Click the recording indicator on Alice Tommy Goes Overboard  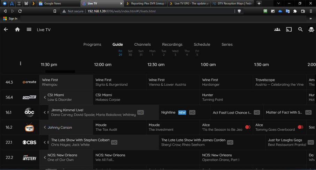pos(300,127)
